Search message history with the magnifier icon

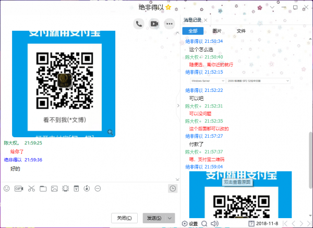pyautogui.click(x=204, y=224)
